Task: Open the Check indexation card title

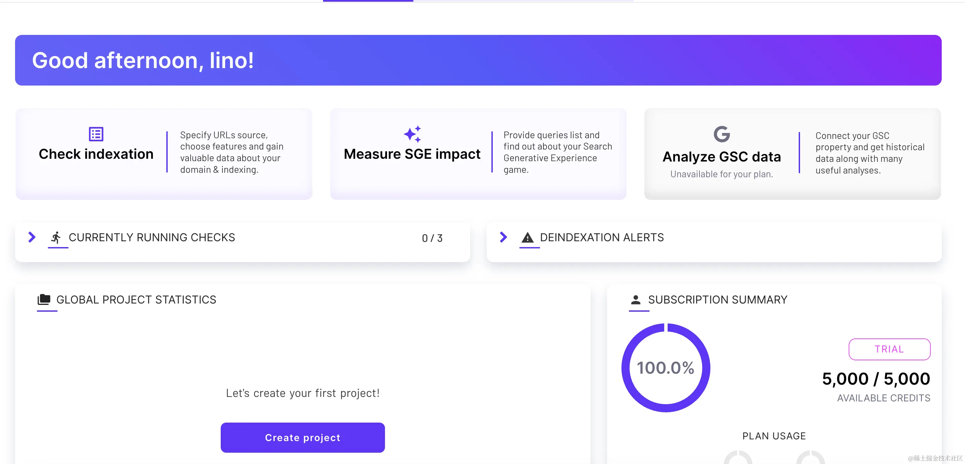Action: [96, 154]
